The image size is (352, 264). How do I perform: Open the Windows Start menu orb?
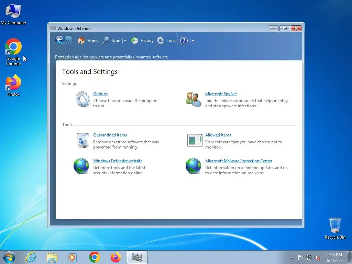9,257
